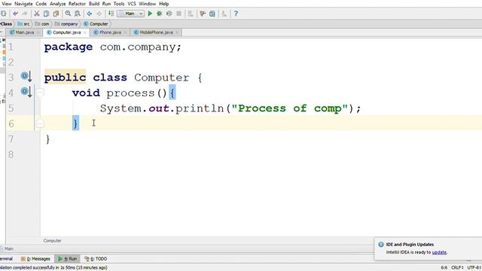Click the Synchronize icon at toolbar start
Image resolution: width=482 pixels, height=271 pixels.
click(3, 14)
